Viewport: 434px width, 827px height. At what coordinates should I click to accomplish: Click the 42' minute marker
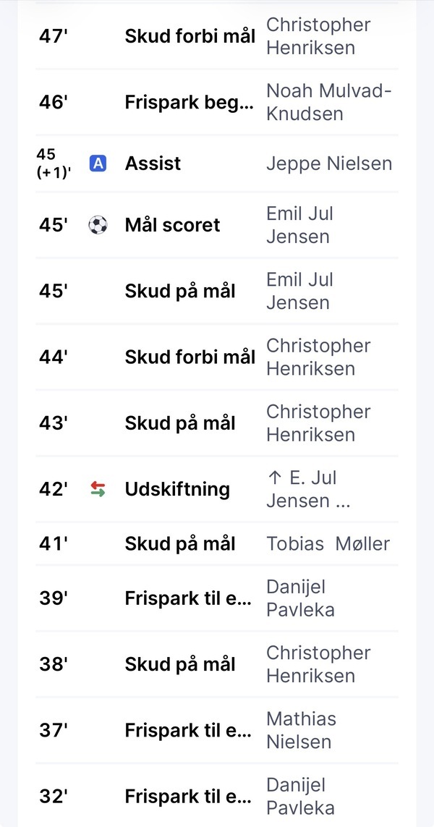(54, 489)
